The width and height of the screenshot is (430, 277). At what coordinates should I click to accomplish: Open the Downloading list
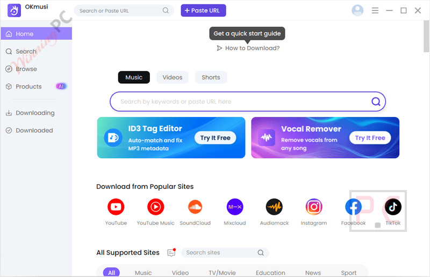pos(36,113)
